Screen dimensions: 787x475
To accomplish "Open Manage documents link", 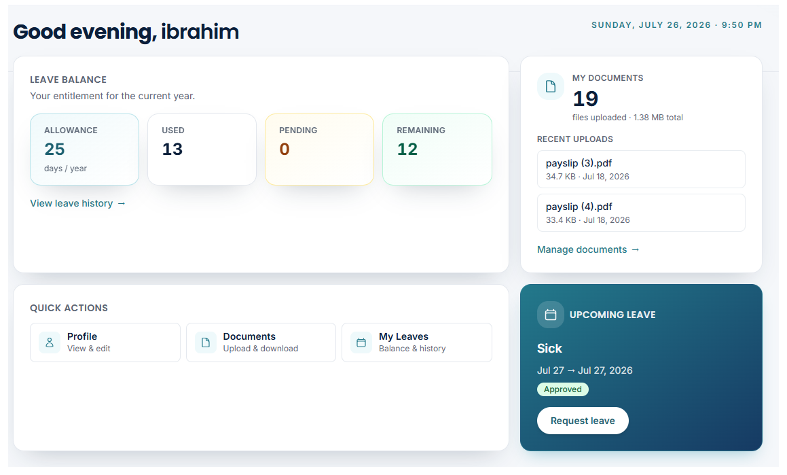I will coord(588,249).
